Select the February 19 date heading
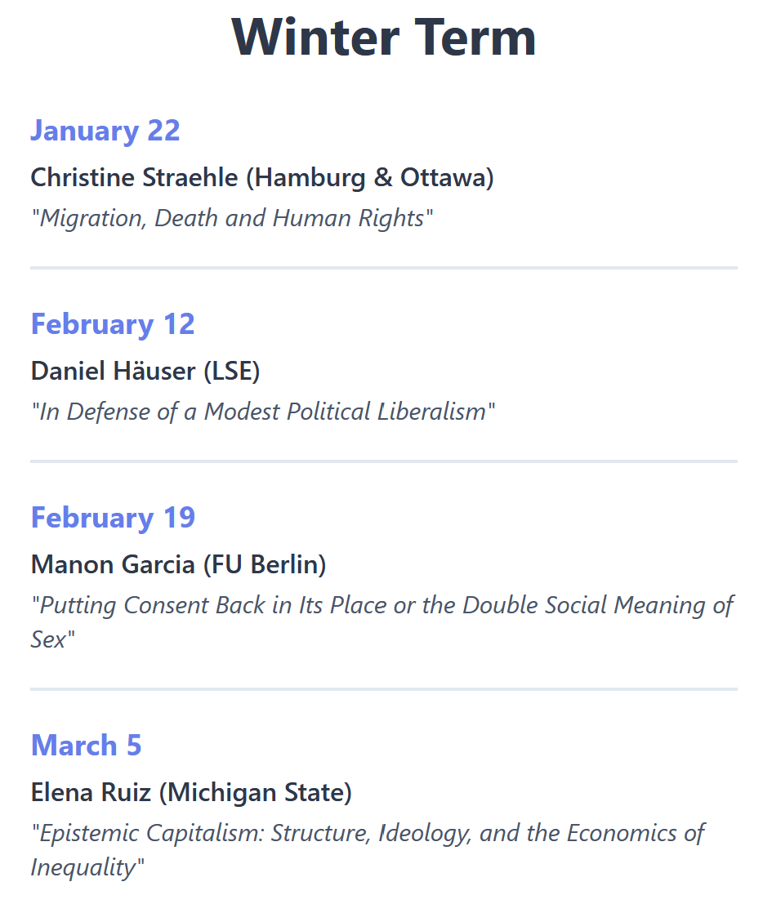The image size is (763, 913). click(x=113, y=518)
